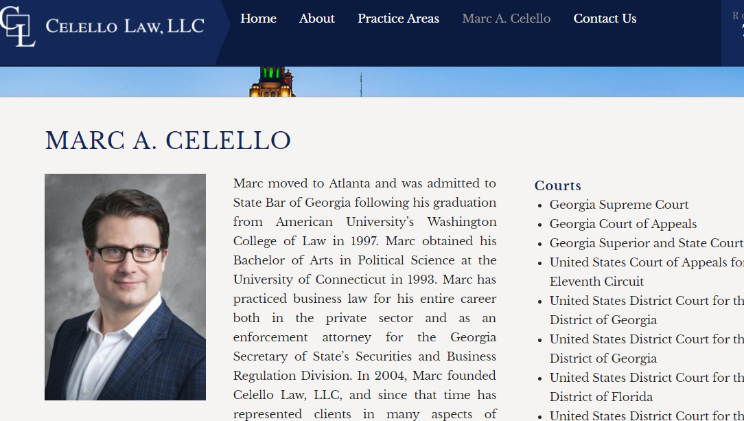The width and height of the screenshot is (744, 421).
Task: Click the District of Florida court entry
Action: [601, 397]
